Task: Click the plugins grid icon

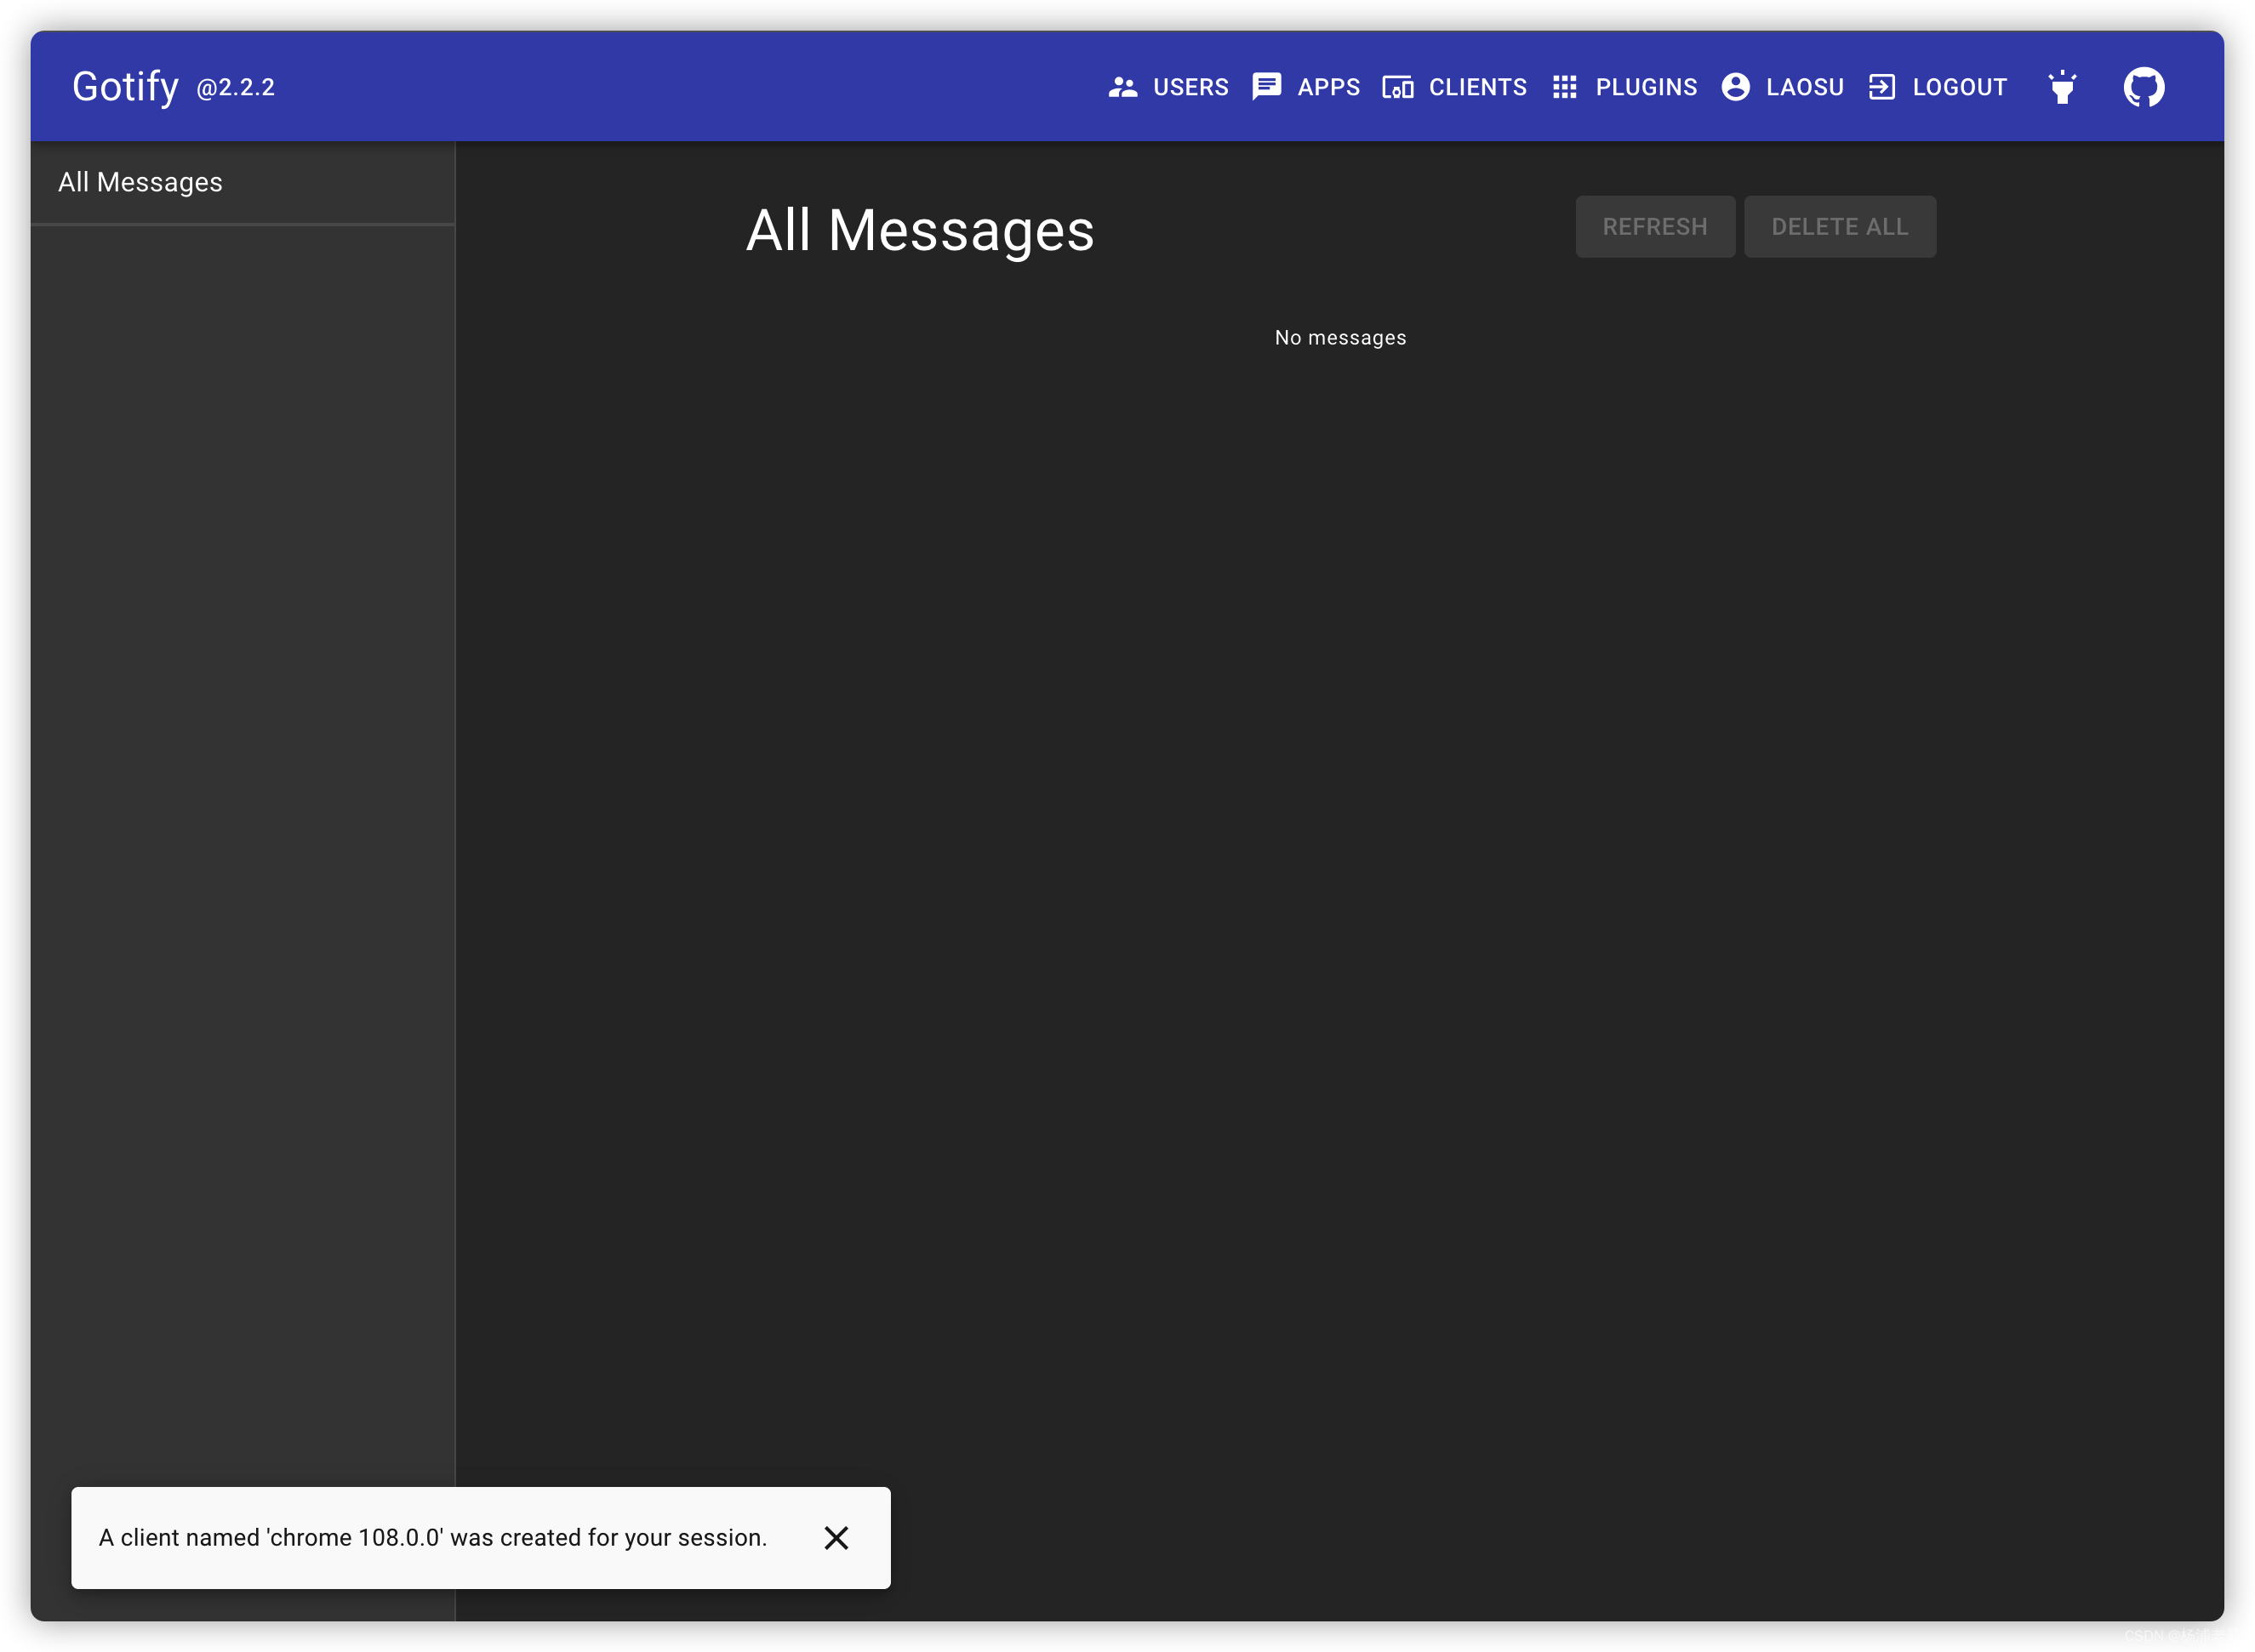Action: 1565,87
